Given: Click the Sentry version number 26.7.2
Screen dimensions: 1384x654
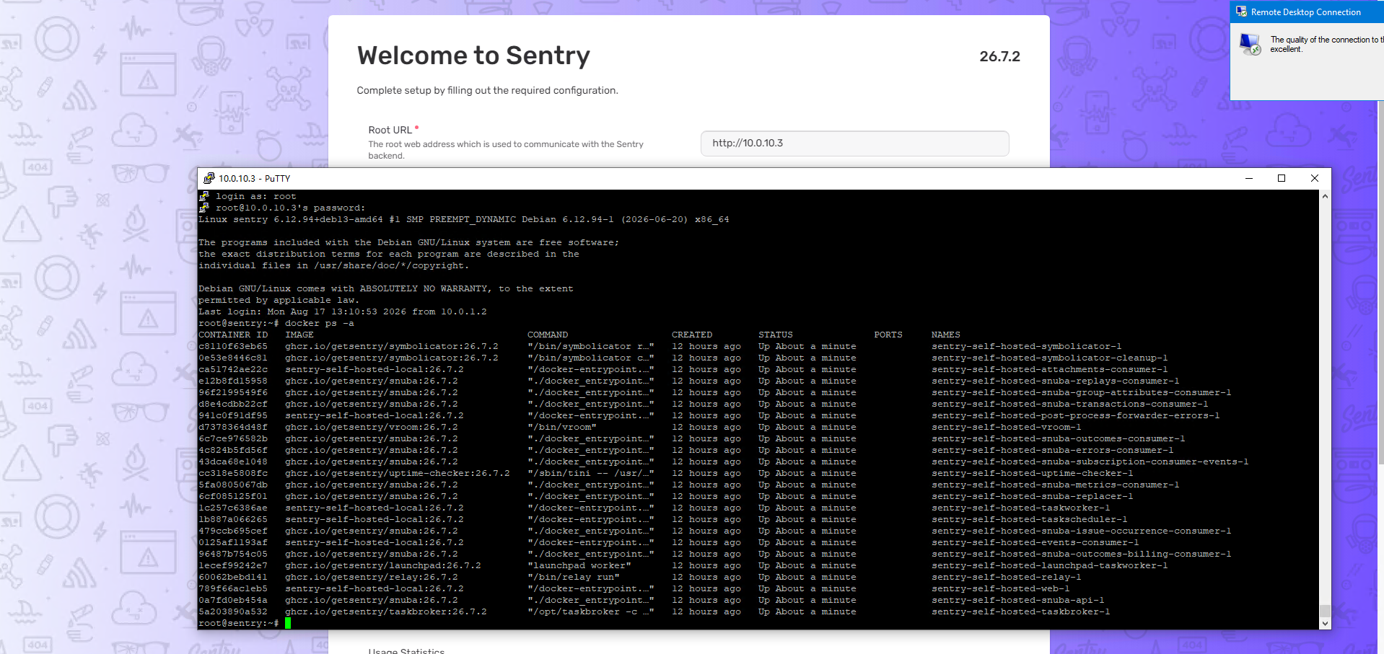Looking at the screenshot, I should tap(999, 56).
